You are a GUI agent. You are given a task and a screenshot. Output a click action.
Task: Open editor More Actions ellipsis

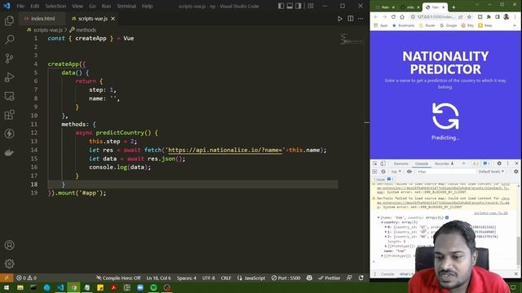[x=361, y=19]
